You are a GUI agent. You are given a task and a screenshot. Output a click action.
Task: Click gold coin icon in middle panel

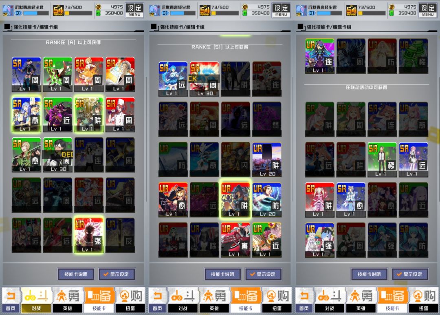tap(245, 7)
